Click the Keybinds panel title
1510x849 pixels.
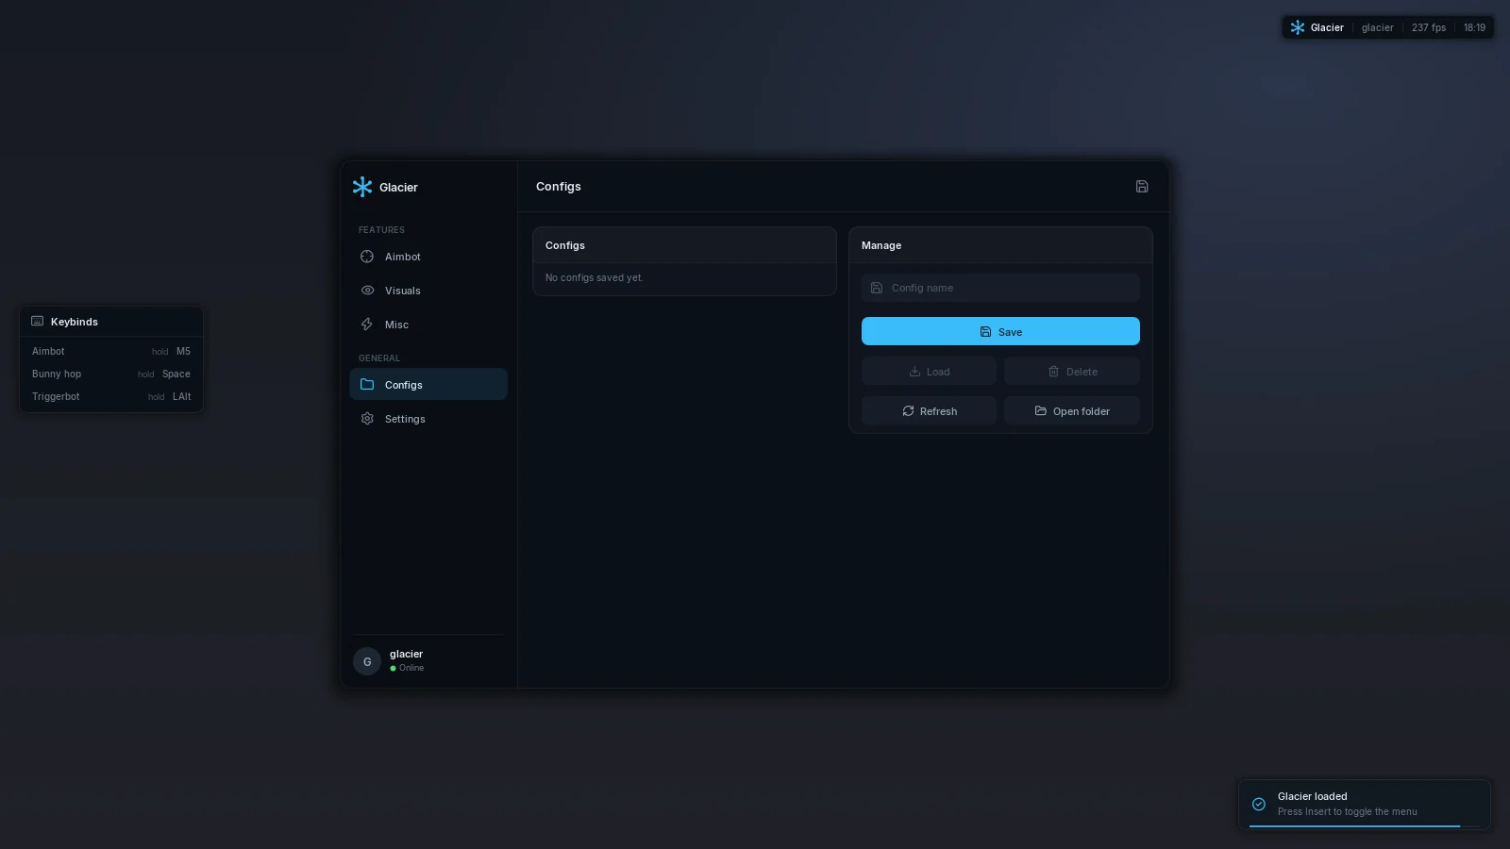click(75, 322)
